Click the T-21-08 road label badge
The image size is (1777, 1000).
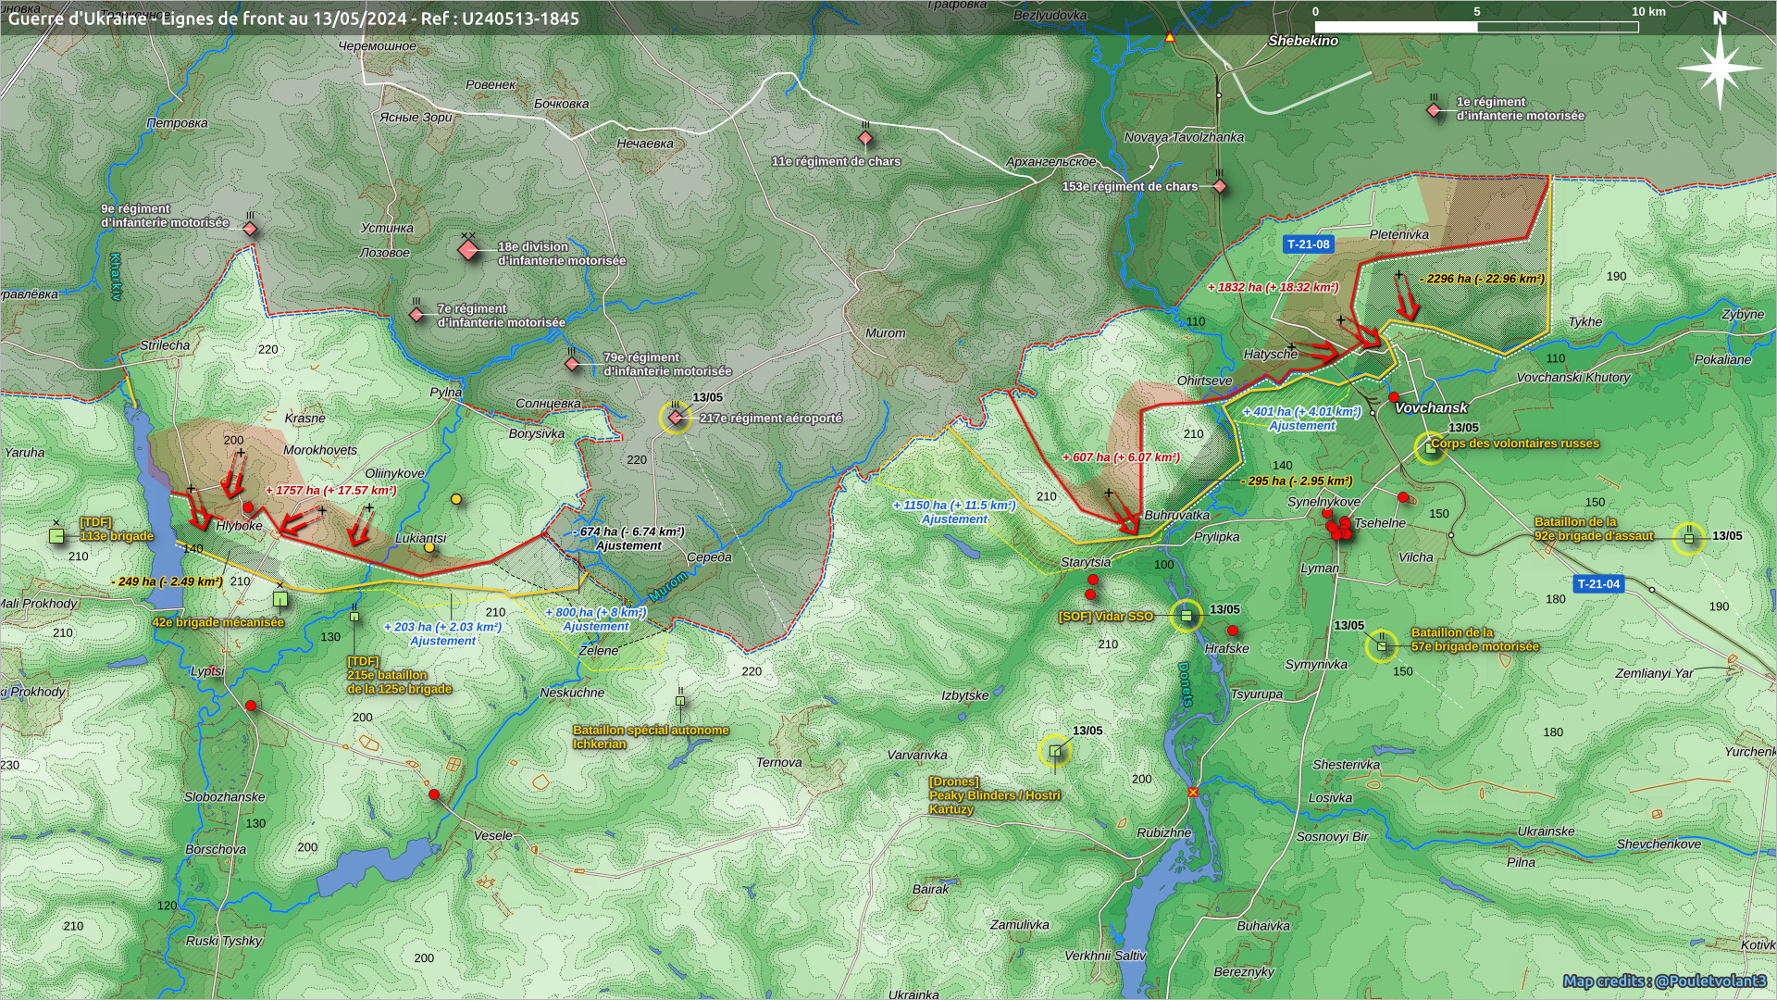pyautogui.click(x=1309, y=244)
